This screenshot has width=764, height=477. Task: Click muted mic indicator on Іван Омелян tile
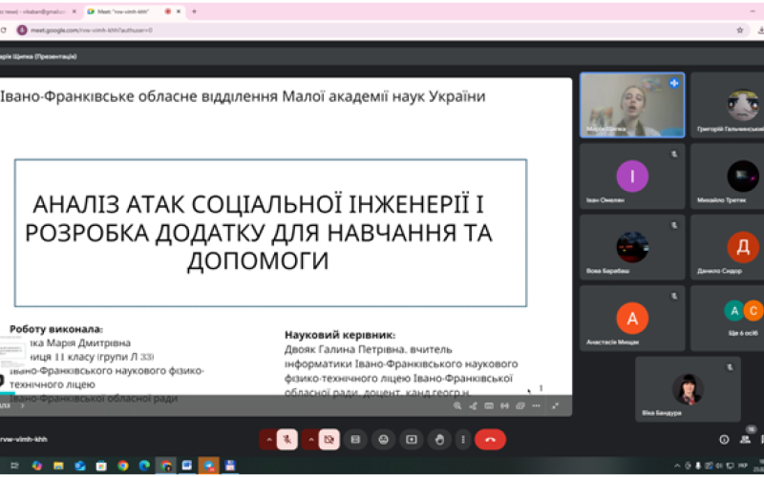674,155
